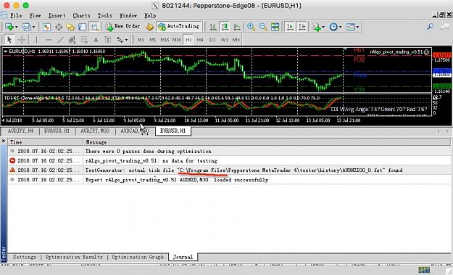The width and height of the screenshot is (453, 275).
Task: Toggle chart Auto Scroll icon
Action: point(290,27)
